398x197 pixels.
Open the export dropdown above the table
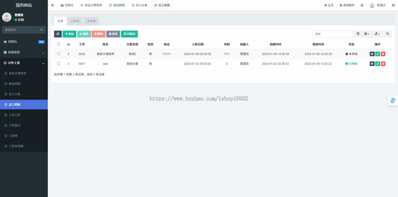click(x=377, y=34)
